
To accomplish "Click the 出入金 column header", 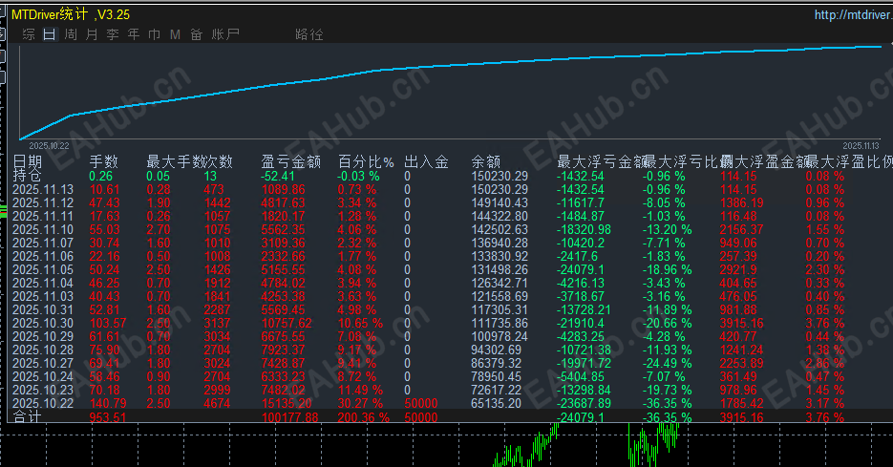I will click(x=427, y=161).
